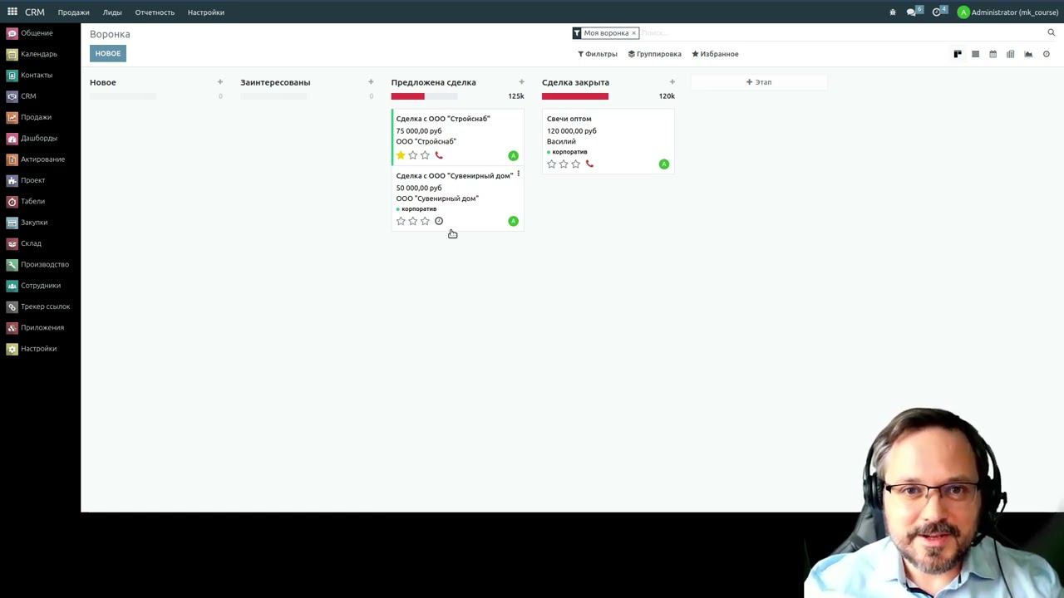This screenshot has width=1064, height=598.
Task: Open the Настройки top menu
Action: pos(205,12)
